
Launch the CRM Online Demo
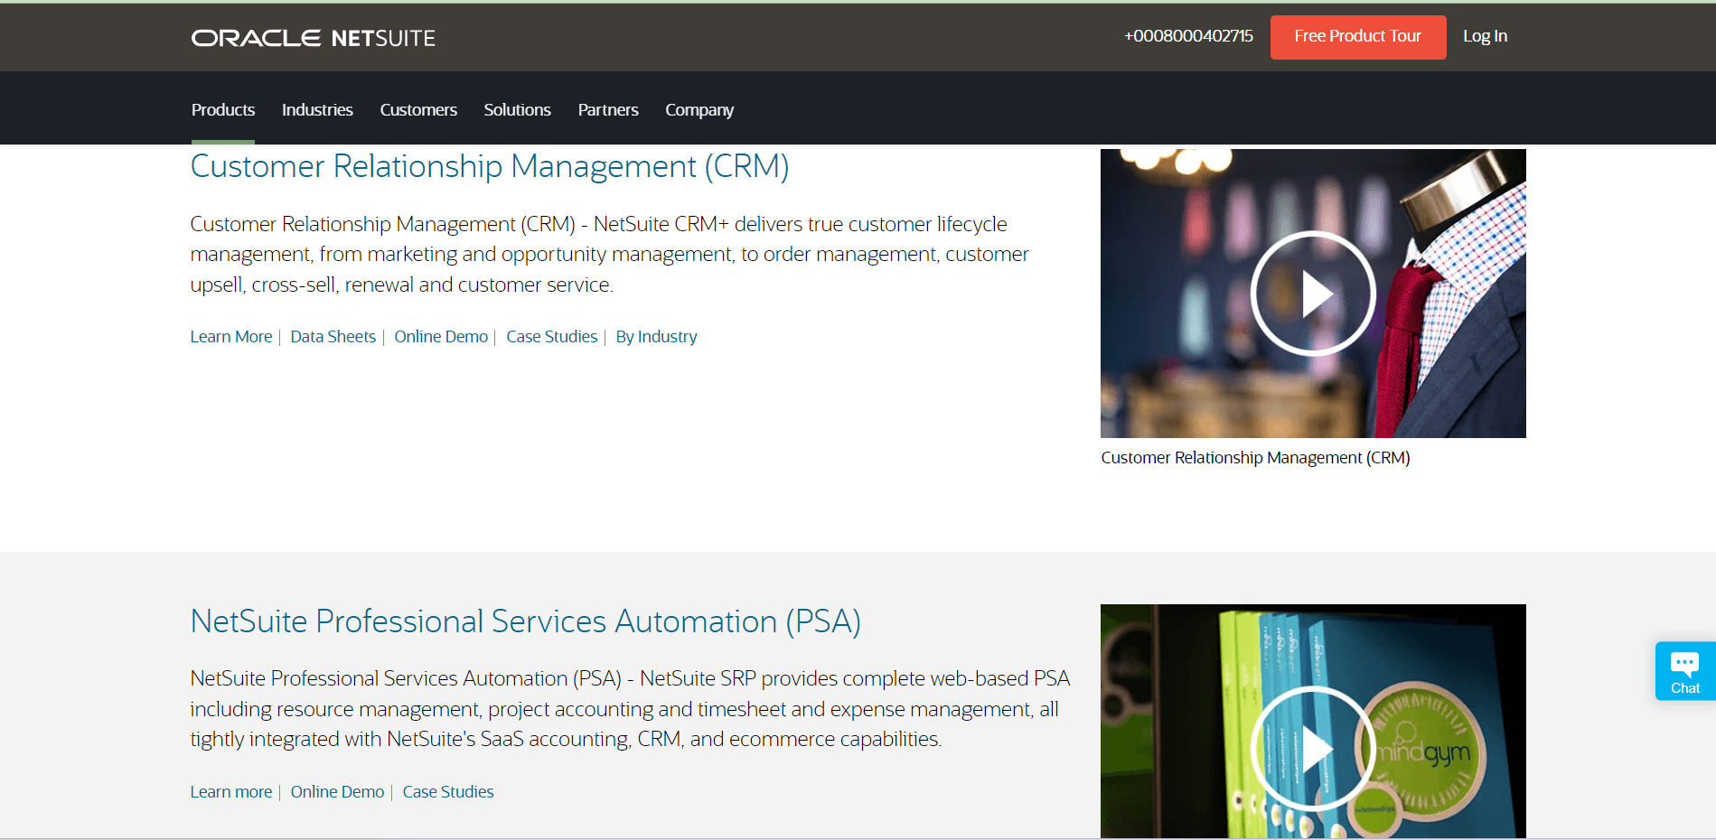coord(440,336)
